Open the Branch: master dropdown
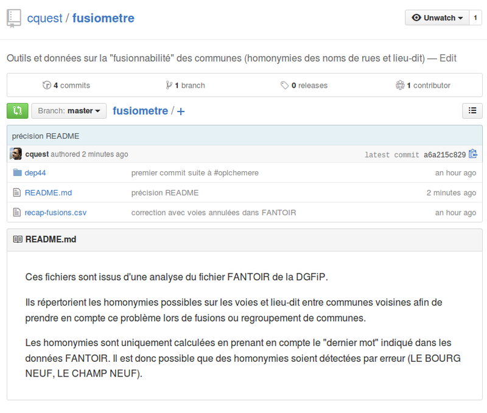Screen dimensions: 487x413 pyautogui.click(x=69, y=111)
